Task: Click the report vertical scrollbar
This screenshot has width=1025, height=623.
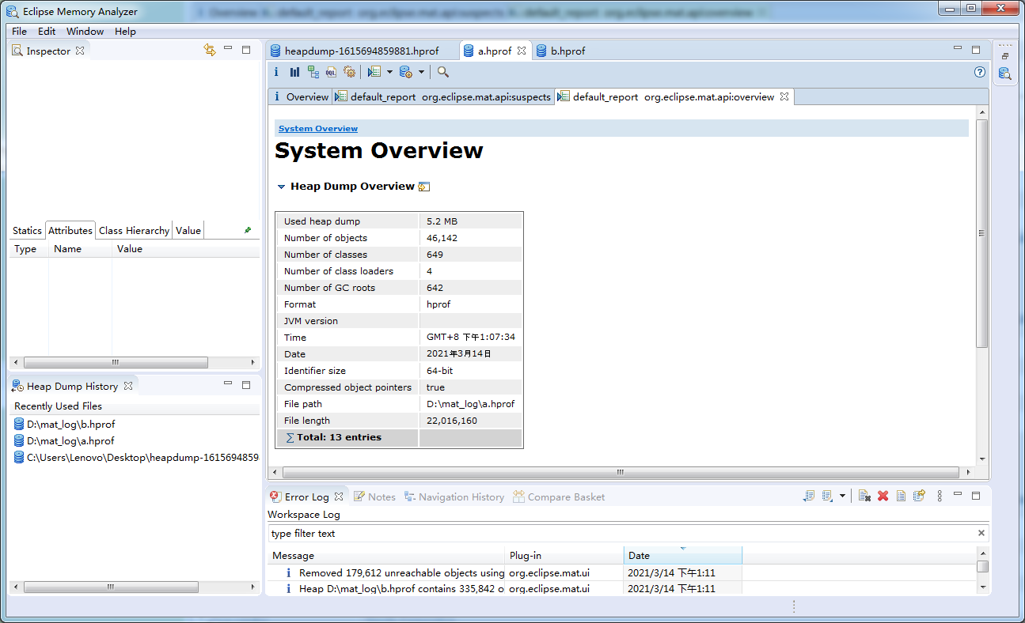Action: click(x=982, y=234)
